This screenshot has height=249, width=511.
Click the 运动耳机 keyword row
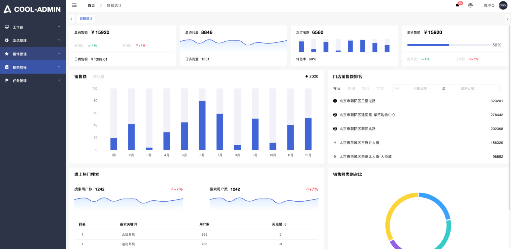coord(196,244)
